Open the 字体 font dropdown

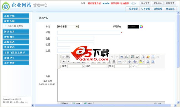tap(123, 66)
